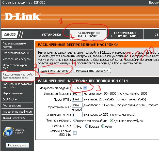
Task: Toggle Режим Только 802.11g checkbox
Action: (x=75, y=133)
